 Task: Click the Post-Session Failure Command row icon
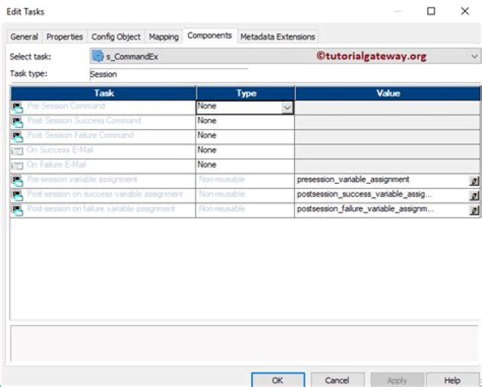click(17, 136)
